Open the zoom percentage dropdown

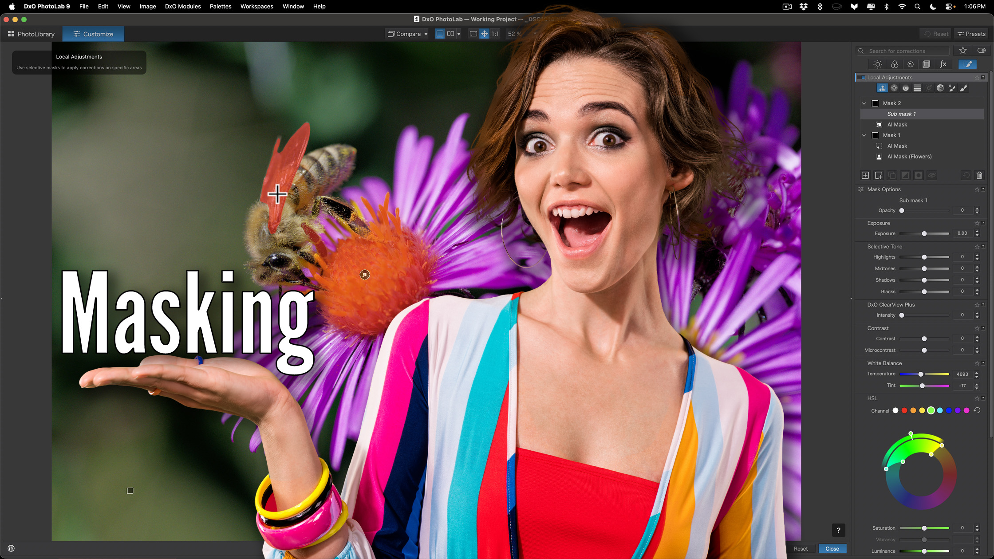[x=535, y=33]
